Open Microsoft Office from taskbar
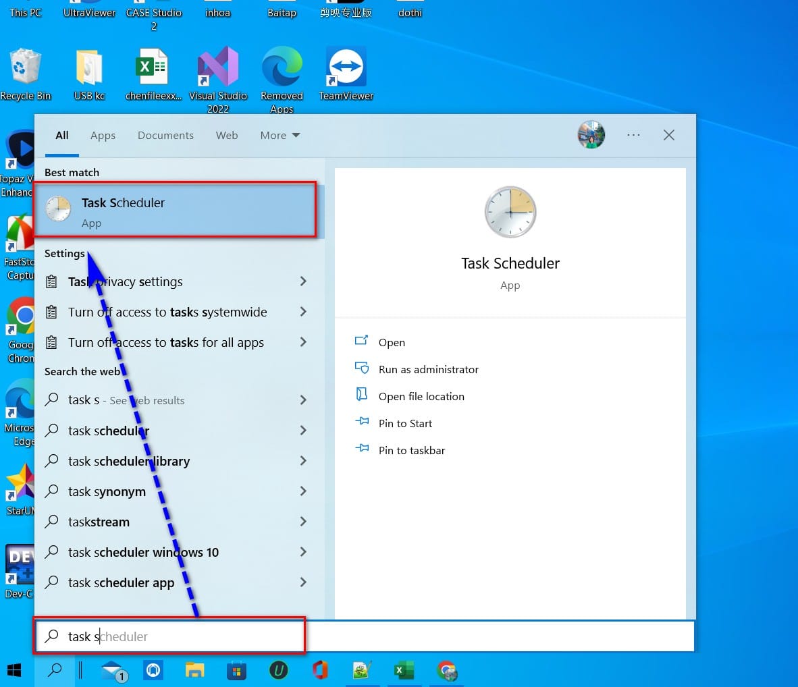The height and width of the screenshot is (687, 798). click(320, 671)
